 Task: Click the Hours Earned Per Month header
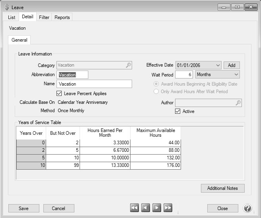[x=105, y=133]
